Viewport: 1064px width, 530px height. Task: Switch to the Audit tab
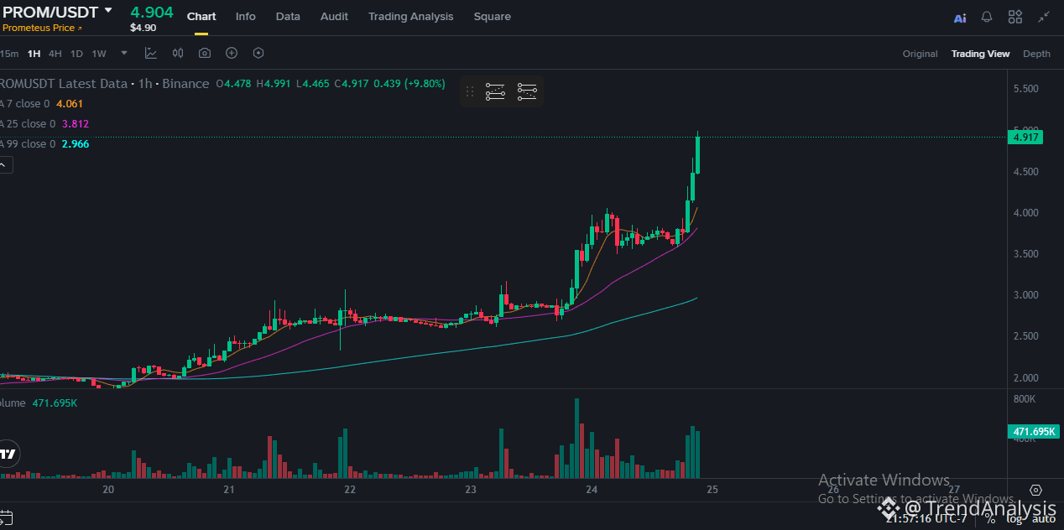tap(334, 17)
